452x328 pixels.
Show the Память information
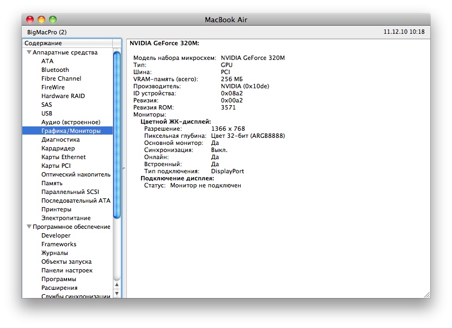(x=52, y=183)
